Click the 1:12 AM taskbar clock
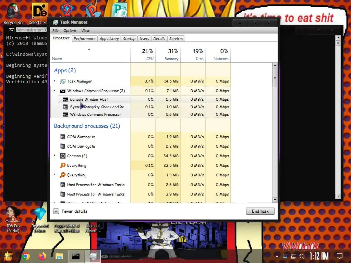Viewport: 351px width, 263px height. pos(319,256)
